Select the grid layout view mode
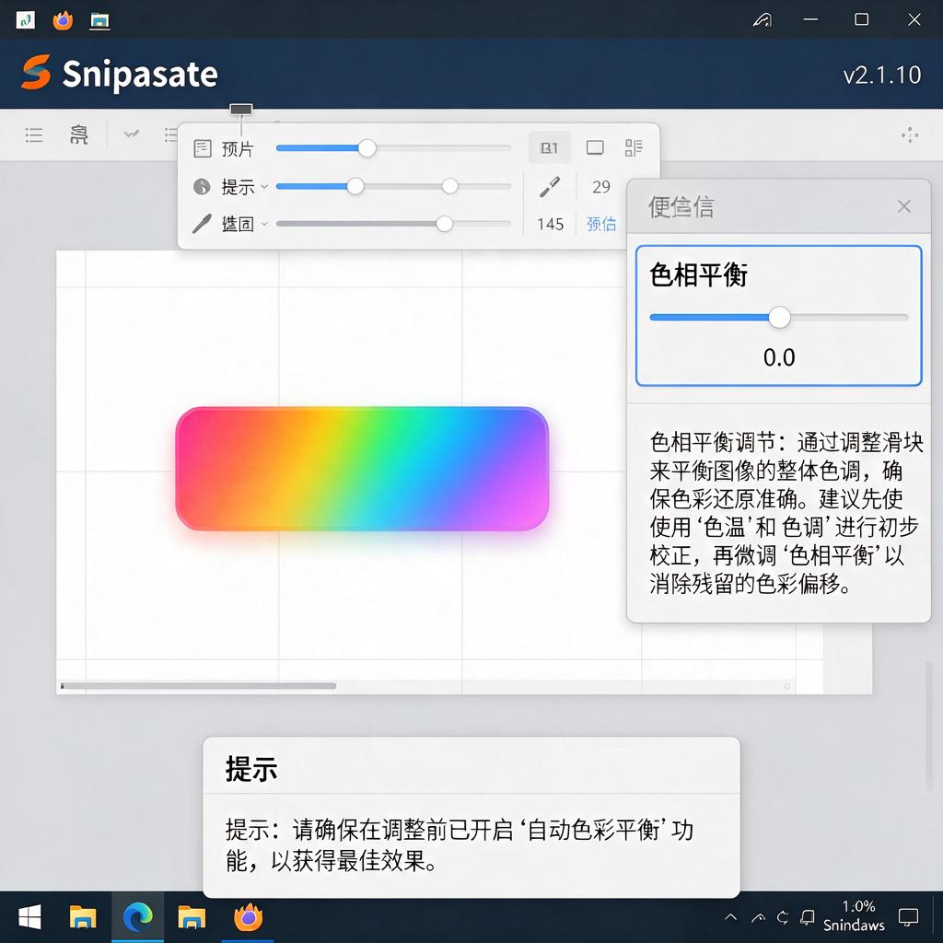Viewport: 943px width, 943px height. [x=634, y=147]
